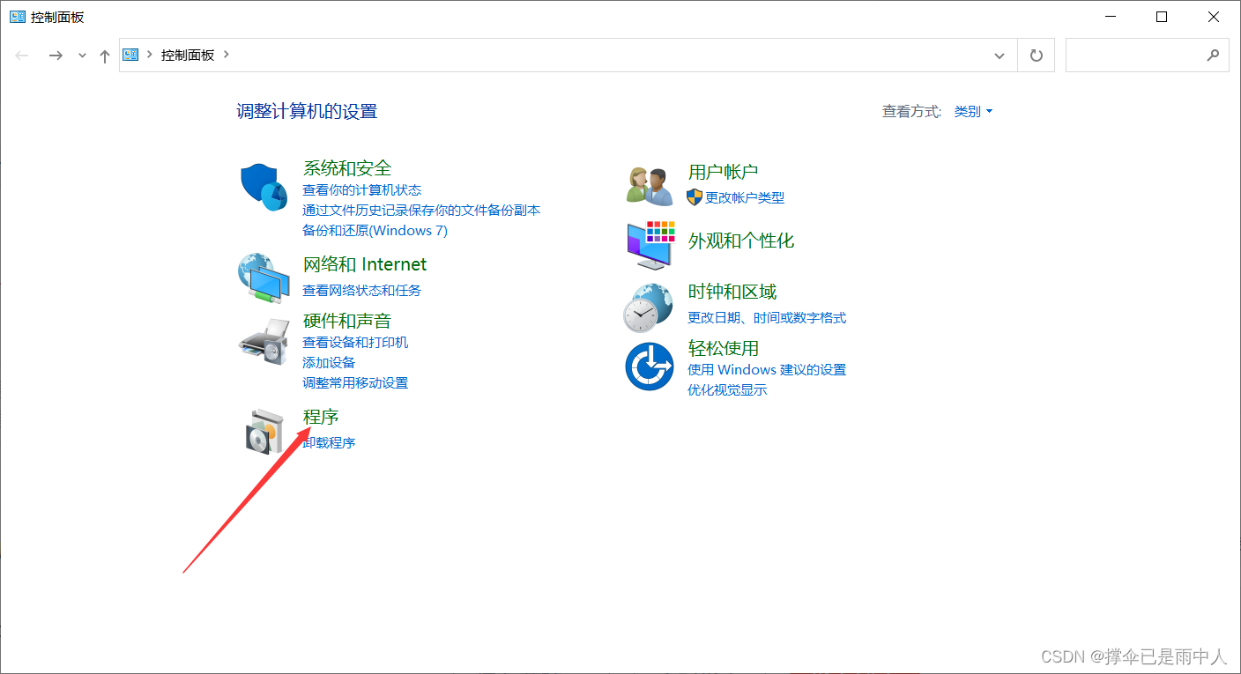Open the 程序 category heading

coord(321,417)
